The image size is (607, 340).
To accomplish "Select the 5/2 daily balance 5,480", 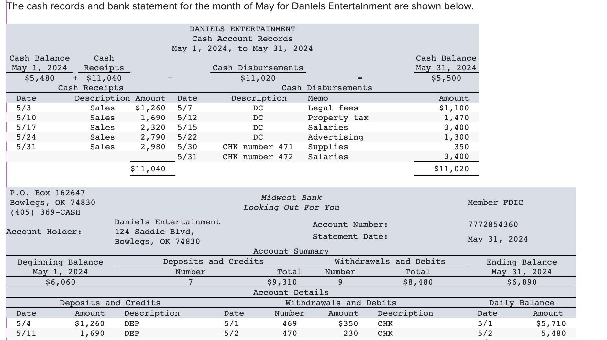I will [554, 333].
